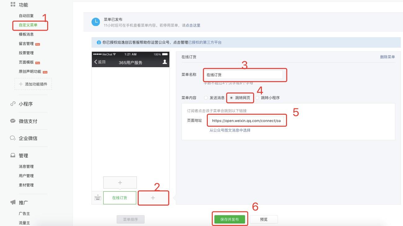
Task: Open 模板消息 in the sidebar
Action: point(26,34)
